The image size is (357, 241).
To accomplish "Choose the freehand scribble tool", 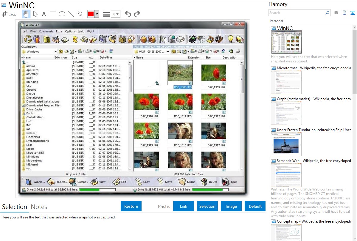I will [x=80, y=14].
